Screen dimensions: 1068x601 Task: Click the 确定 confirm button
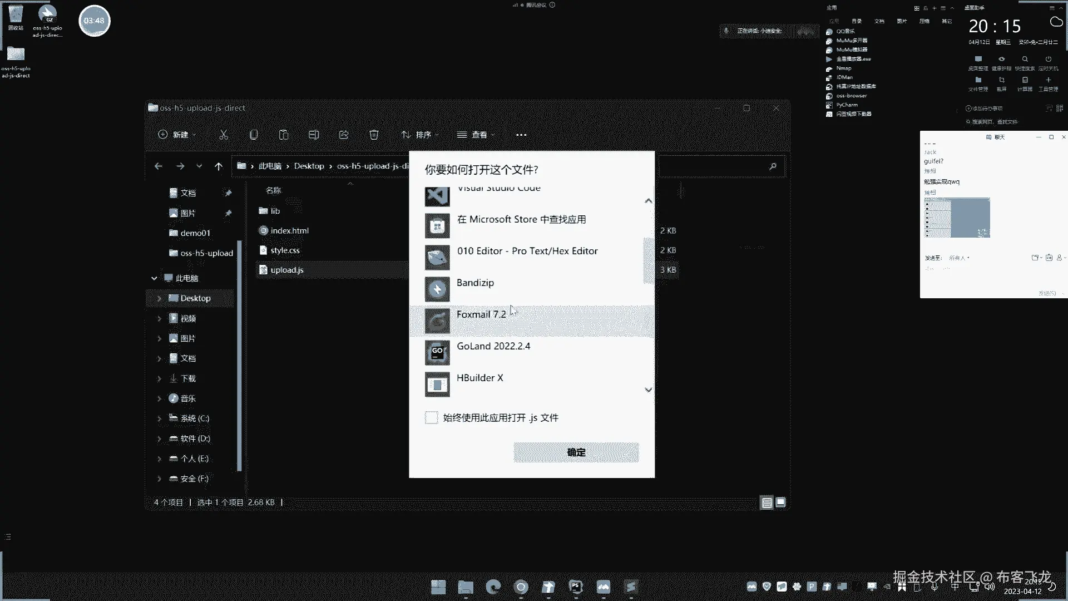click(x=576, y=452)
